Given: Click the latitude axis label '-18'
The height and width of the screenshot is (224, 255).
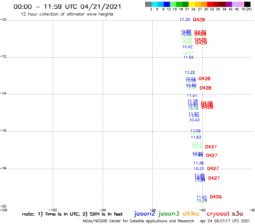Looking at the screenshot, I should click(x=3, y=168).
